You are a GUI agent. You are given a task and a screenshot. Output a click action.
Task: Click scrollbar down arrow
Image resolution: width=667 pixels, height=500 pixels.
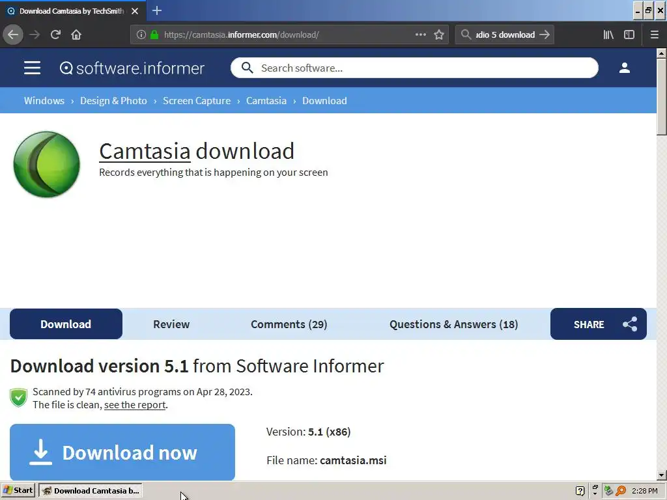(x=661, y=475)
